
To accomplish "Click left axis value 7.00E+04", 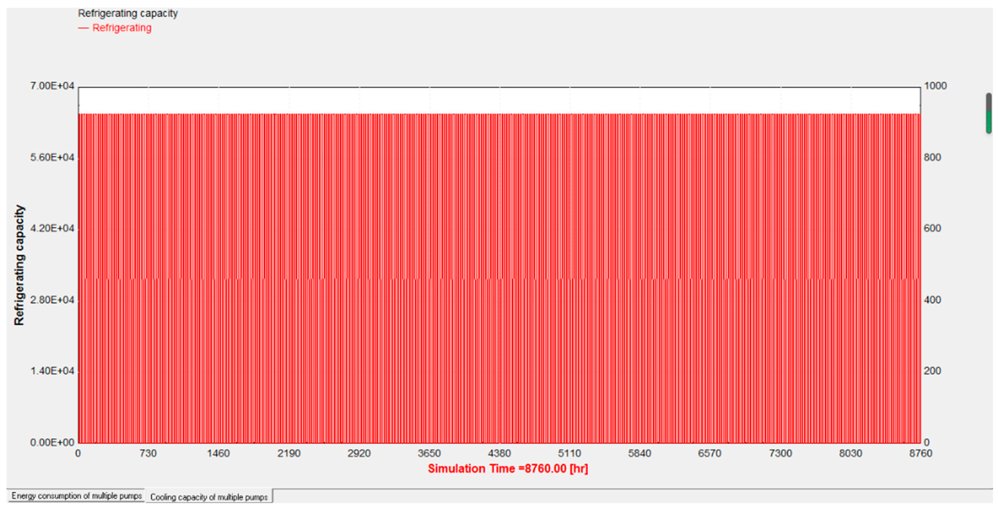I will coord(52,85).
